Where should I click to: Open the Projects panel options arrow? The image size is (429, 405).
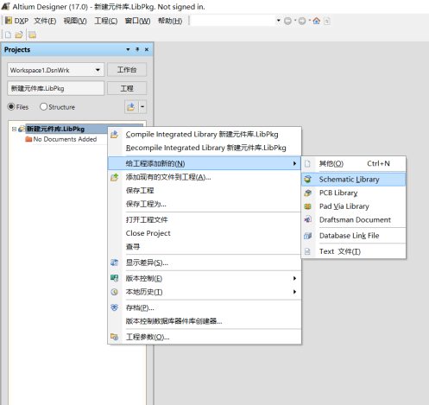pos(128,49)
